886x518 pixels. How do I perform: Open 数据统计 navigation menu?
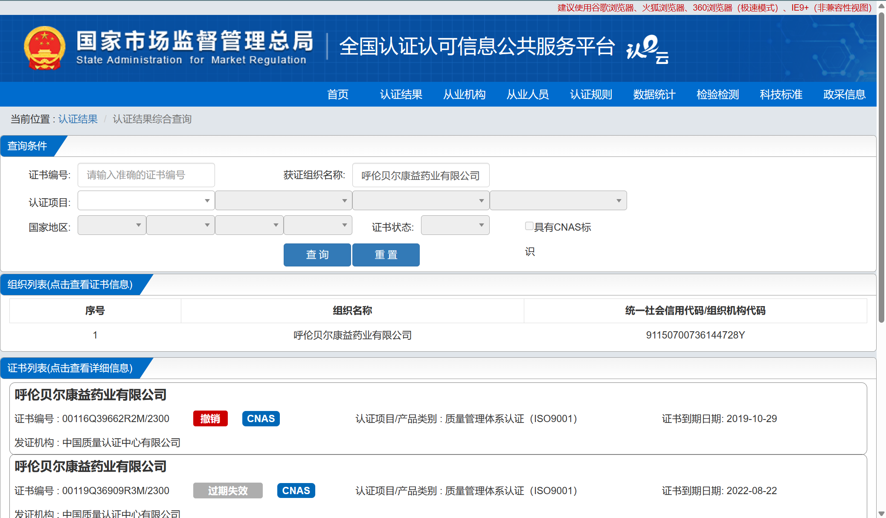point(654,95)
